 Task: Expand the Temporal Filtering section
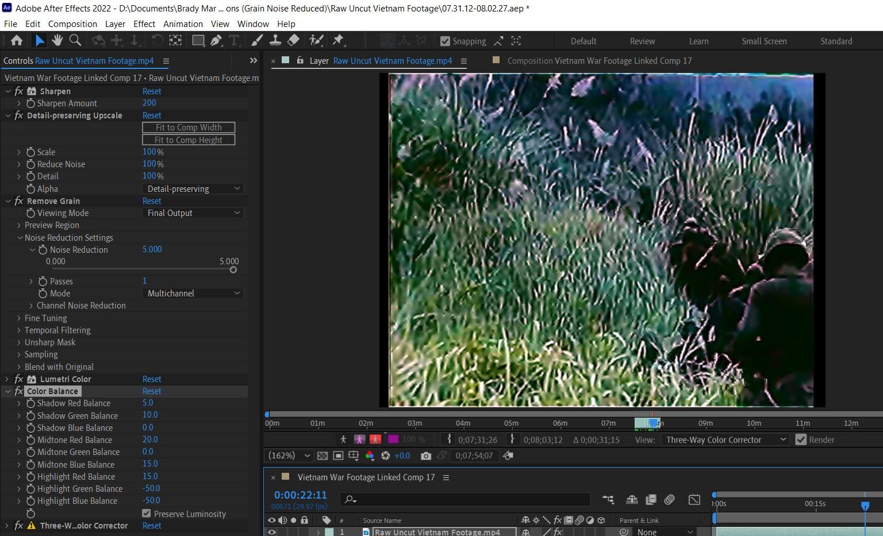click(19, 330)
